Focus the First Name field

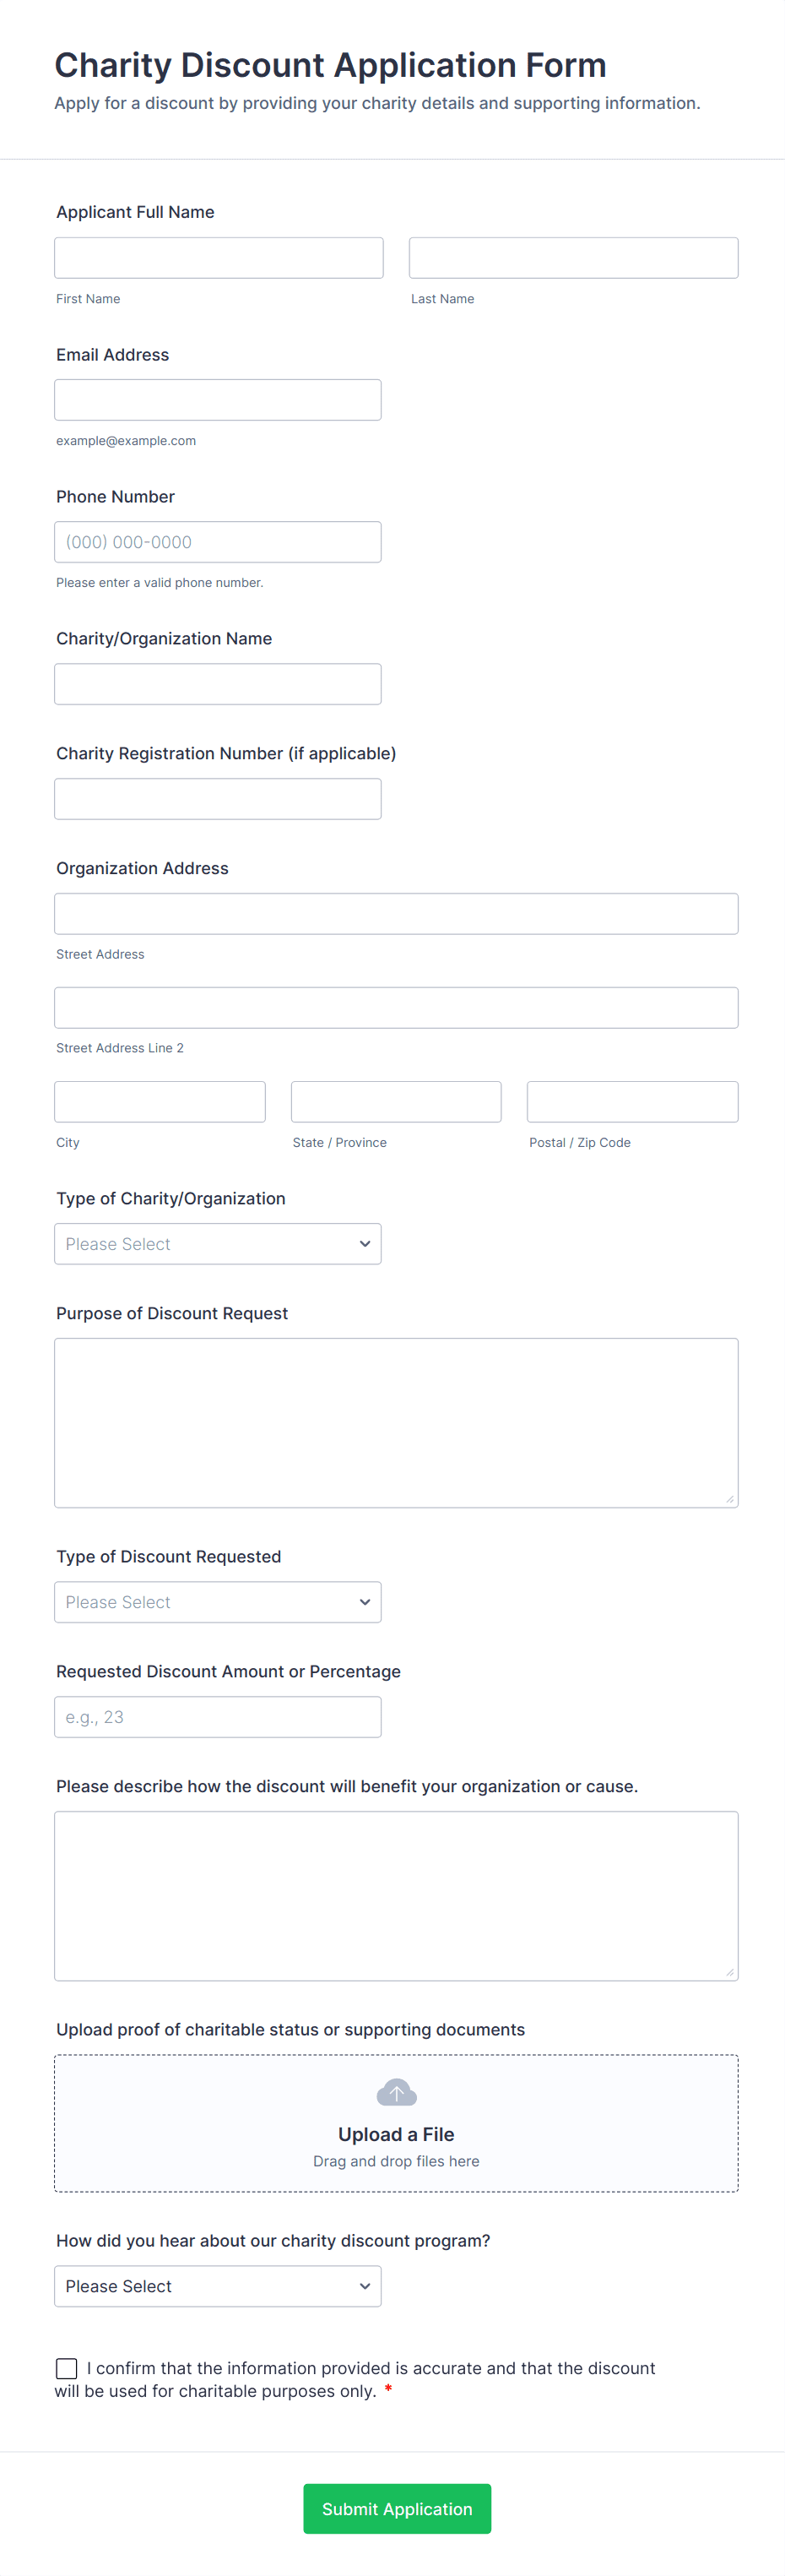218,258
